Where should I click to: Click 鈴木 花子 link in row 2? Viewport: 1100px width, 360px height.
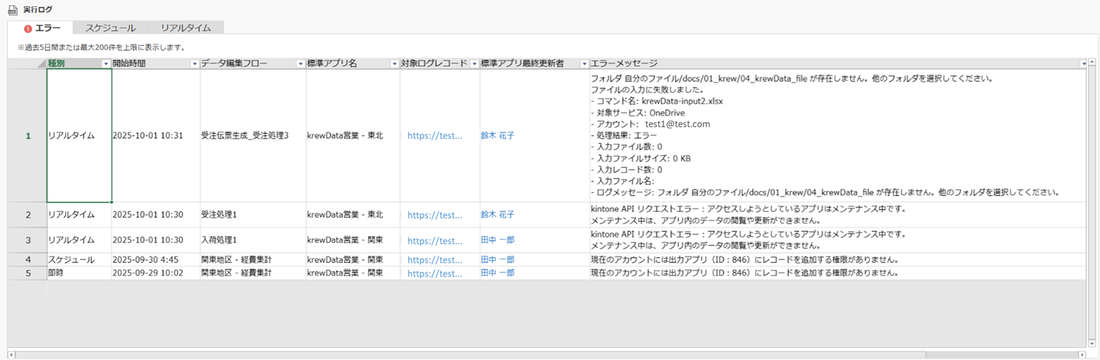498,215
